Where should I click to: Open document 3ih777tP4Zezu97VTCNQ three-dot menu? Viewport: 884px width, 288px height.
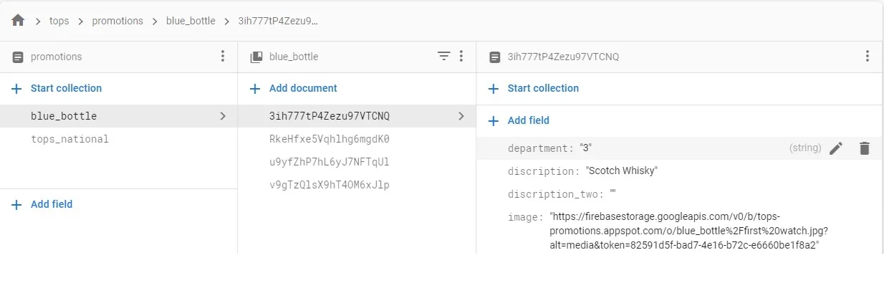tap(868, 56)
